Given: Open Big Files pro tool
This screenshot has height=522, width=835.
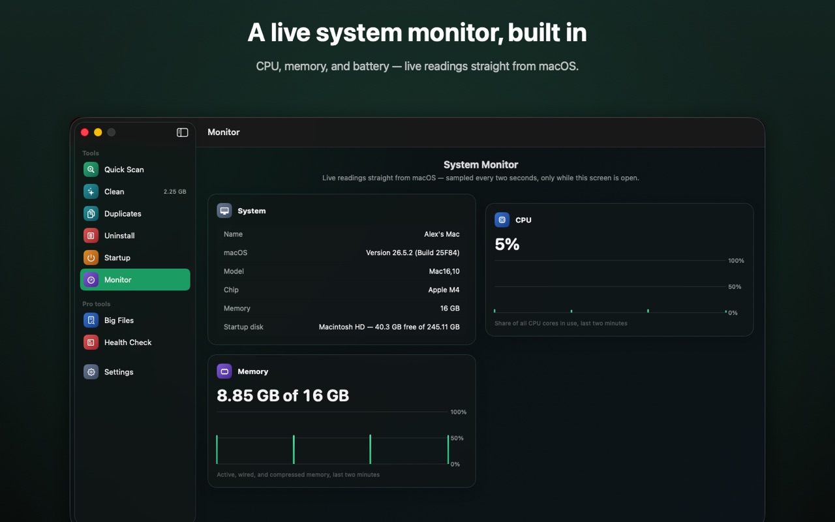Looking at the screenshot, I should pyautogui.click(x=135, y=320).
